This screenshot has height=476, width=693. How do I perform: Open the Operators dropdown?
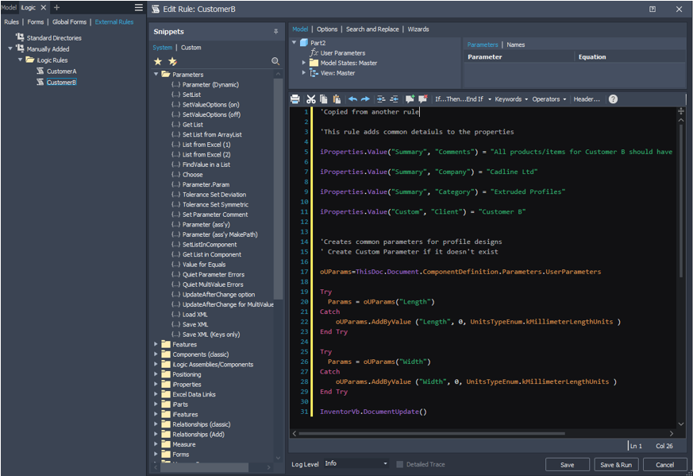tap(549, 99)
